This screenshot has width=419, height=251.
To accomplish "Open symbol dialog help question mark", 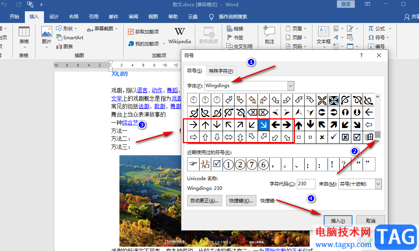I will 361,55.
